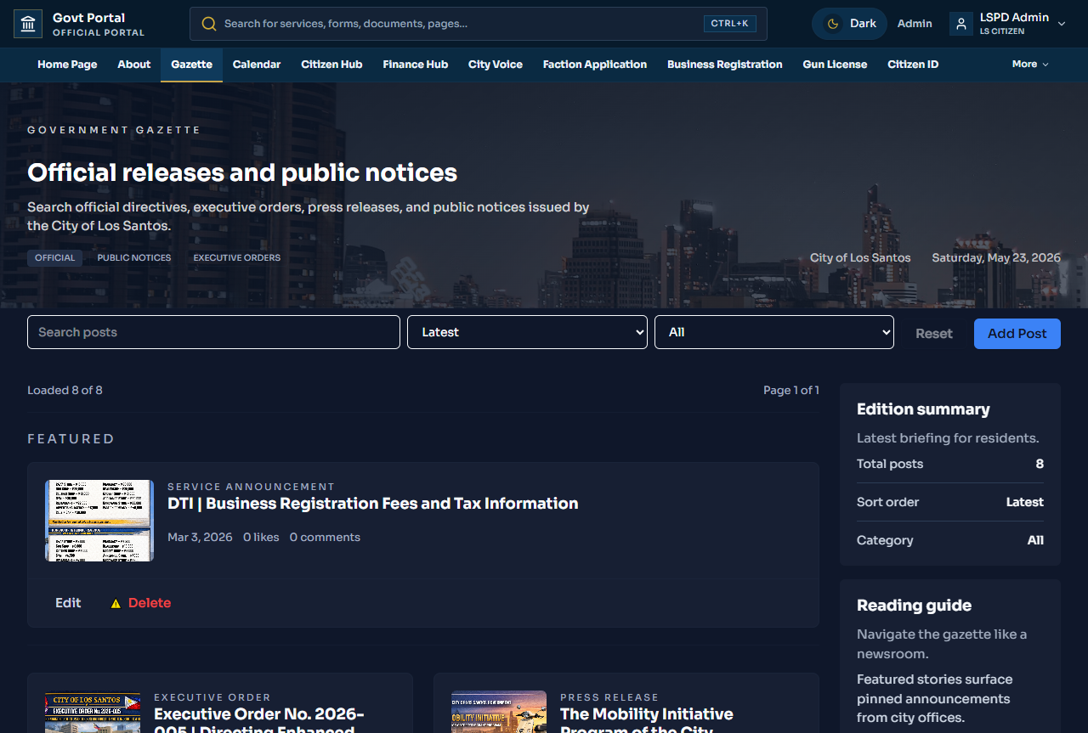Open The Mobility Initiative Program post title
This screenshot has width=1088, height=733.
coord(647,720)
